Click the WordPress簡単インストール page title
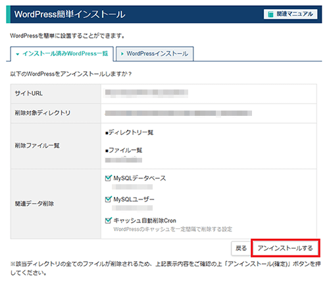Screen dimensions: 329x281 [70, 14]
